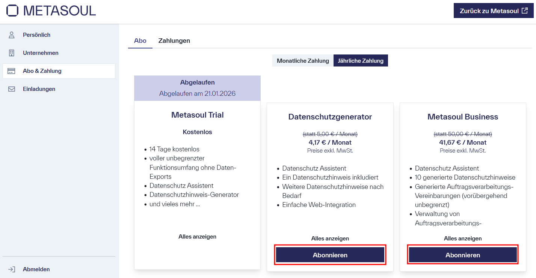Viewport: 536px width, 278px height.
Task: Click Generierte Auftragsverarbeitungs-Vereinbarungen bullet
Action: pos(464,196)
